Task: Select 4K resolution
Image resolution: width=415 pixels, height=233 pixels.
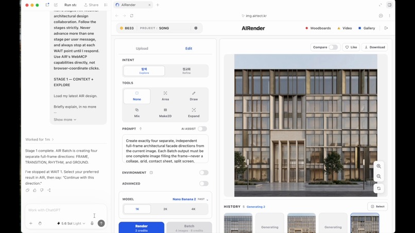Action: click(193, 209)
